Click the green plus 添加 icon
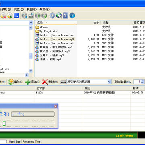This screenshot has height=145, width=145. (x=27, y=82)
